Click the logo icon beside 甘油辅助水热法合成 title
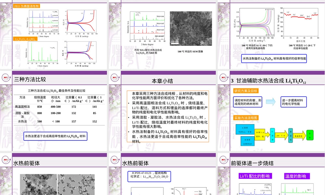 coord(224,78)
